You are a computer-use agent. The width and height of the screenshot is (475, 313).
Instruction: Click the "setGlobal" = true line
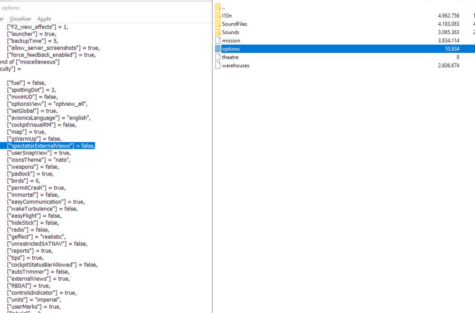[x=32, y=110]
